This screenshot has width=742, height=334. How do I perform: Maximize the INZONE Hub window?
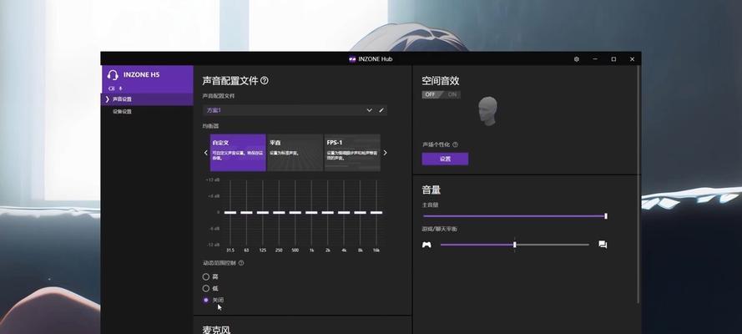point(613,59)
